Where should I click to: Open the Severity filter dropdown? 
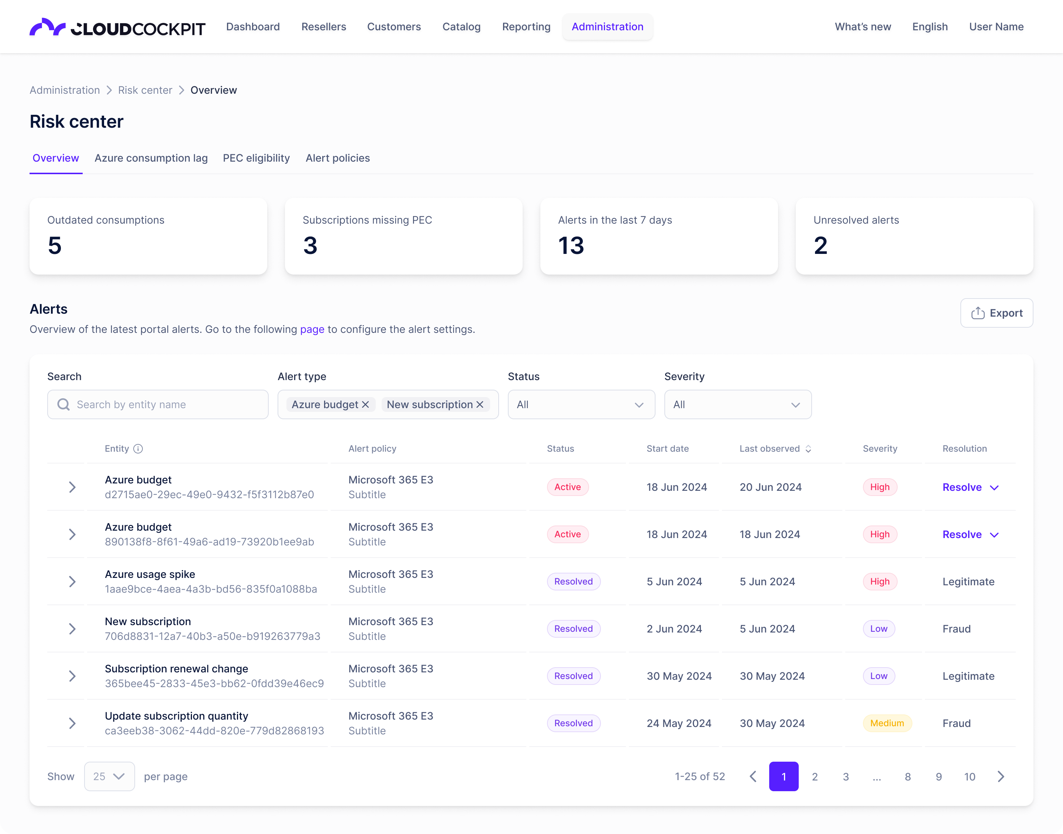pos(737,404)
